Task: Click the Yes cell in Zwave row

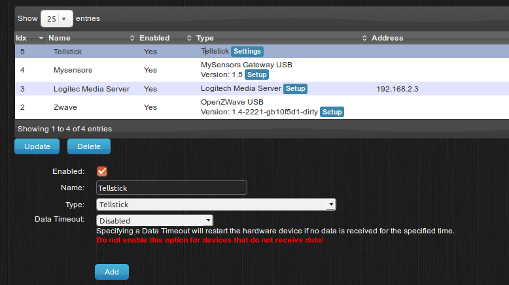Action: 150,107
